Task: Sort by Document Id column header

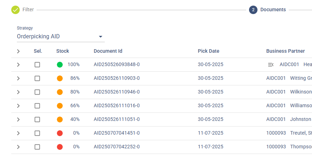Action: click(108, 51)
